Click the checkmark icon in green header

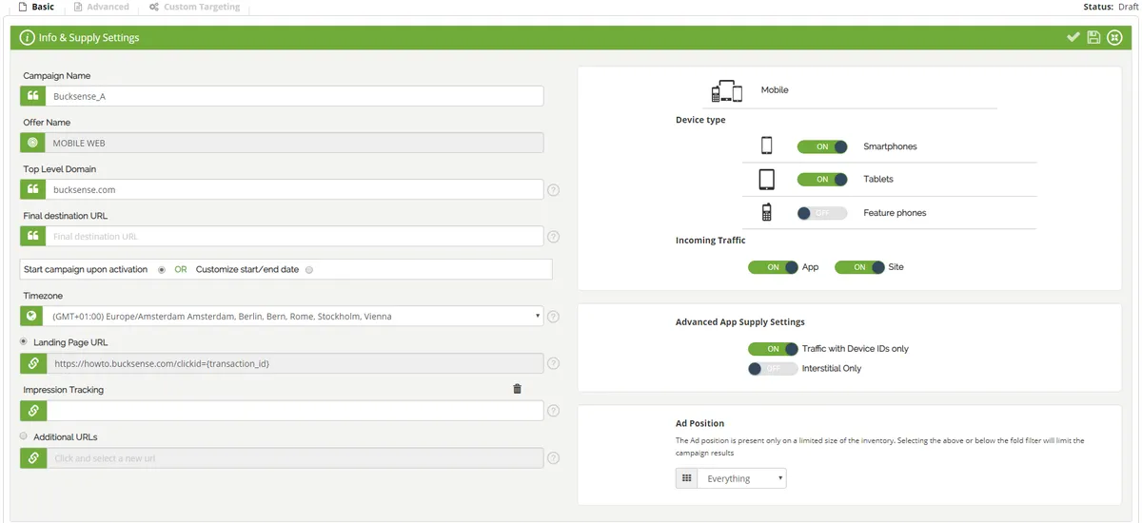[x=1073, y=37]
